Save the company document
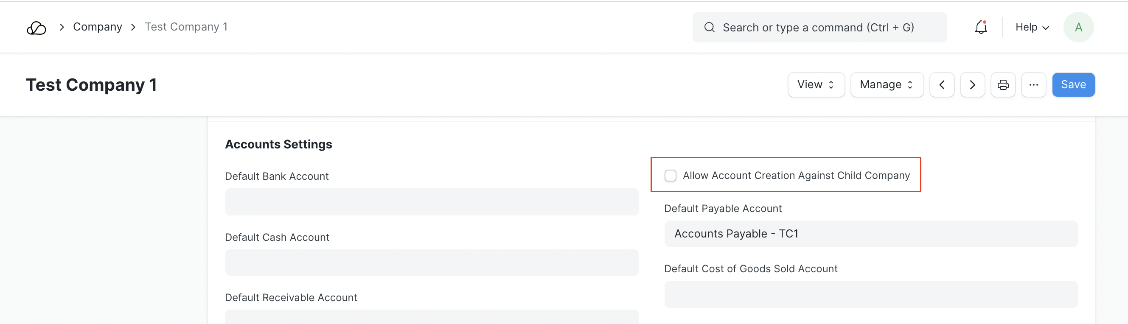Screen dimensions: 1128x324 (x=1073, y=85)
